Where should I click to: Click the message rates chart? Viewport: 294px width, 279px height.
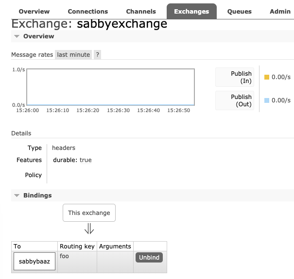click(110, 87)
